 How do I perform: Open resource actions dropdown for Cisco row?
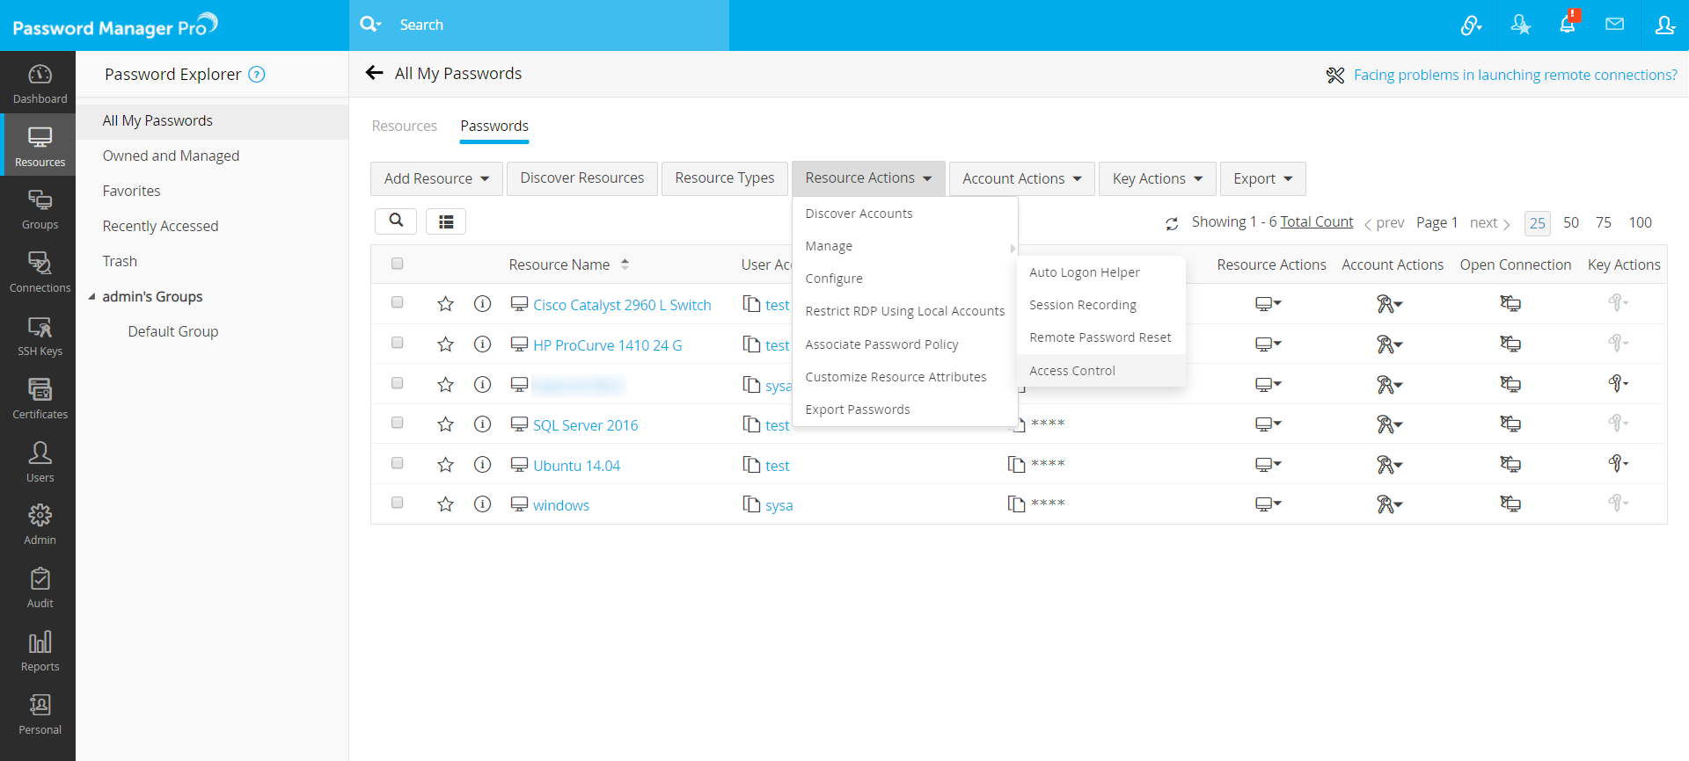[1268, 304]
